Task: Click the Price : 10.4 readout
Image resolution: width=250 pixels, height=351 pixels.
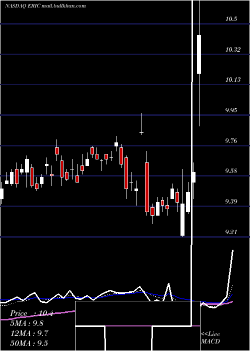Action: 31,313
